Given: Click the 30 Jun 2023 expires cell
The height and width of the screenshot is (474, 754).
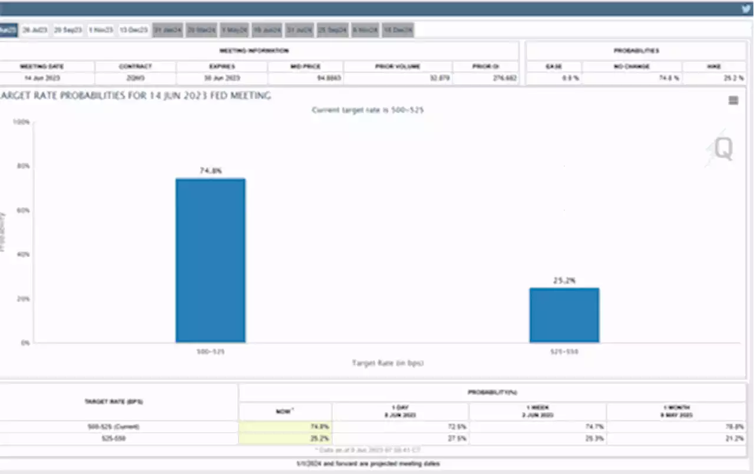Looking at the screenshot, I should [x=222, y=78].
